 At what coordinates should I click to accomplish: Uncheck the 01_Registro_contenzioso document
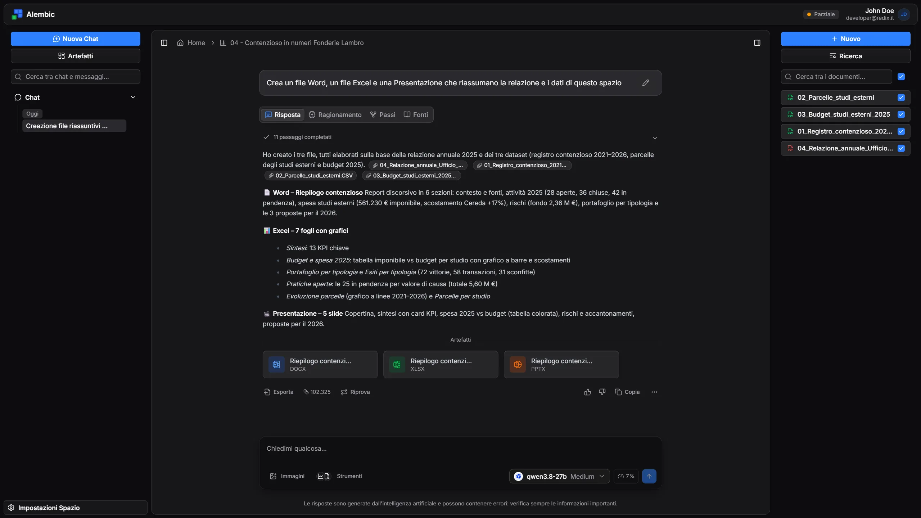[901, 131]
